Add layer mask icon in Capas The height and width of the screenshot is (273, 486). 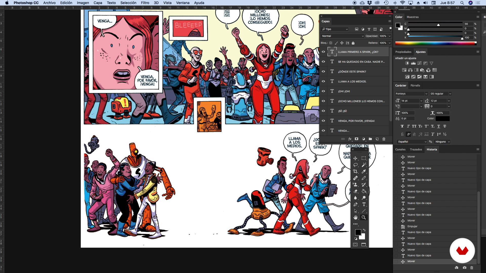click(x=356, y=139)
